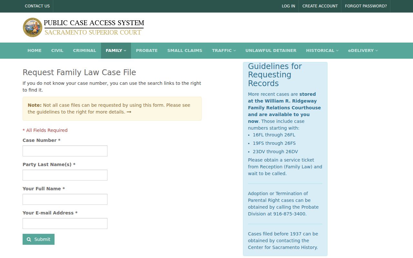Click the Party Last Name(s) field
Screen dimensions: 413x258
pyautogui.click(x=65, y=175)
